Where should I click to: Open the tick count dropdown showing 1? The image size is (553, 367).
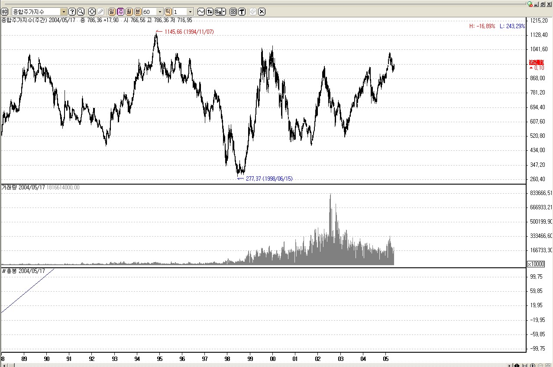[x=190, y=12]
